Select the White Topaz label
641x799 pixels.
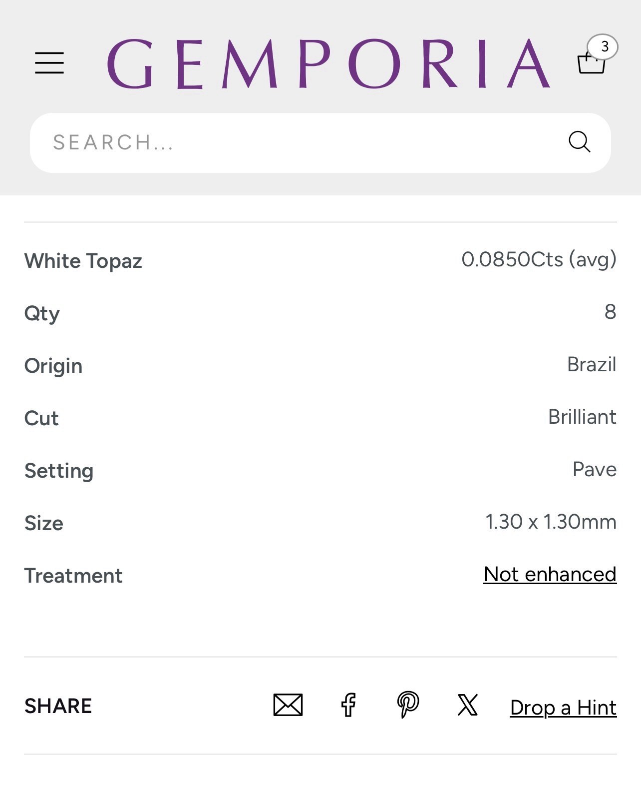pyautogui.click(x=83, y=261)
